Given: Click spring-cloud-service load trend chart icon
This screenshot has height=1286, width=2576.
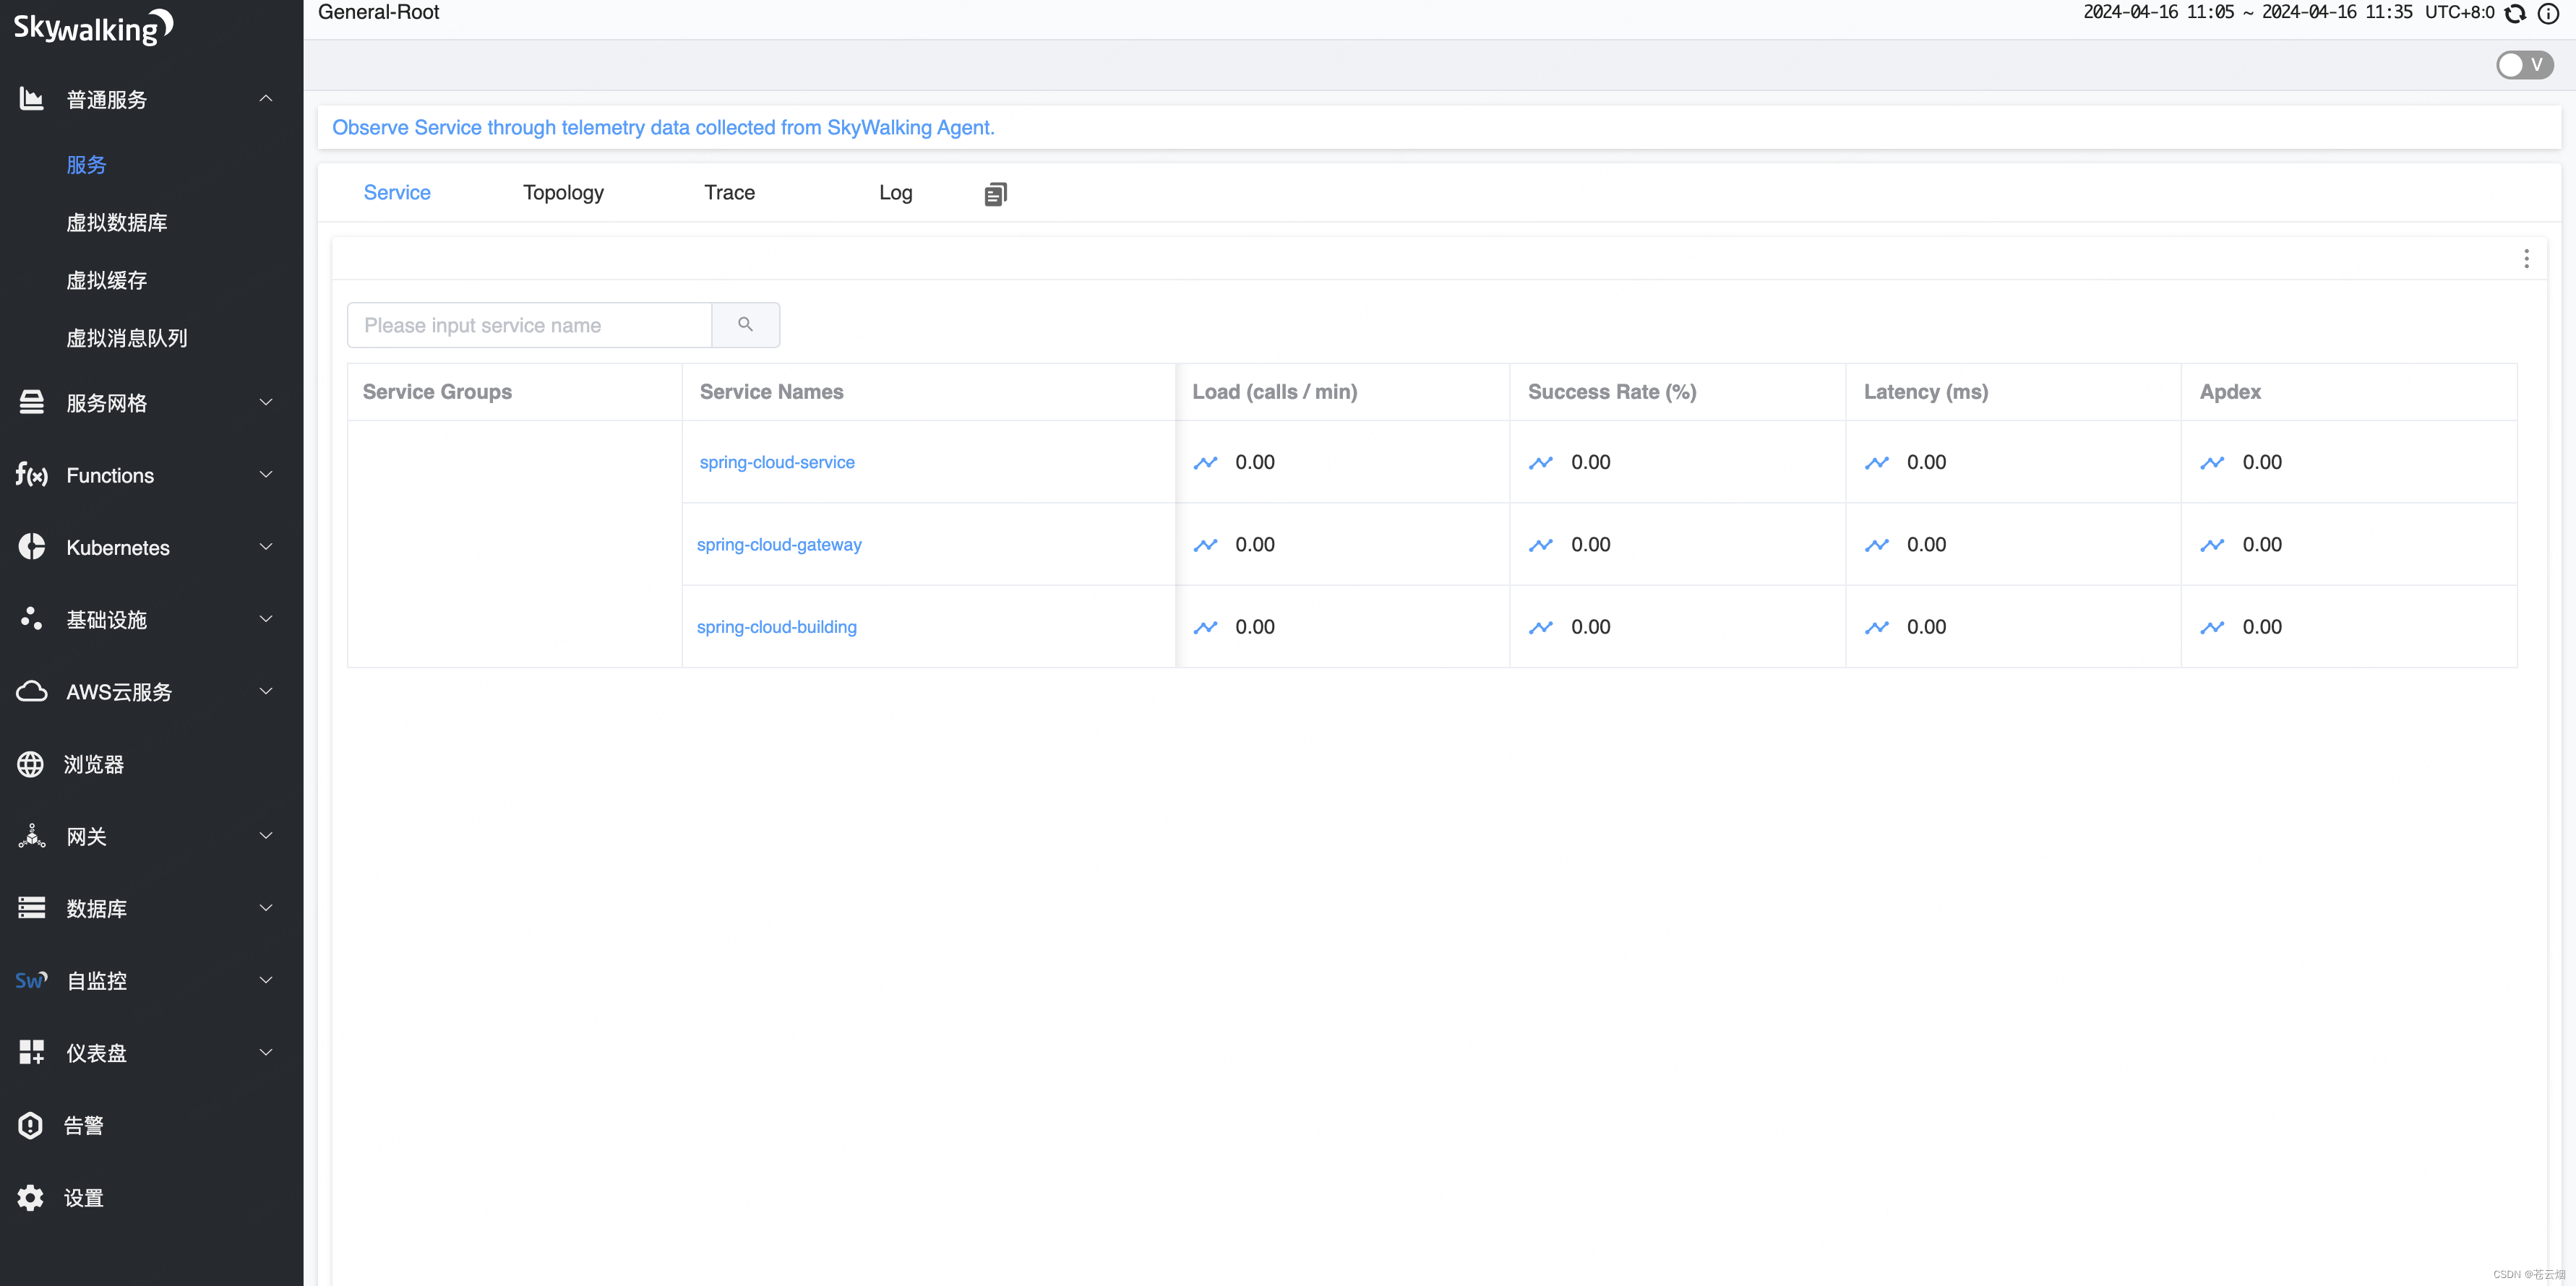Looking at the screenshot, I should pos(1205,462).
